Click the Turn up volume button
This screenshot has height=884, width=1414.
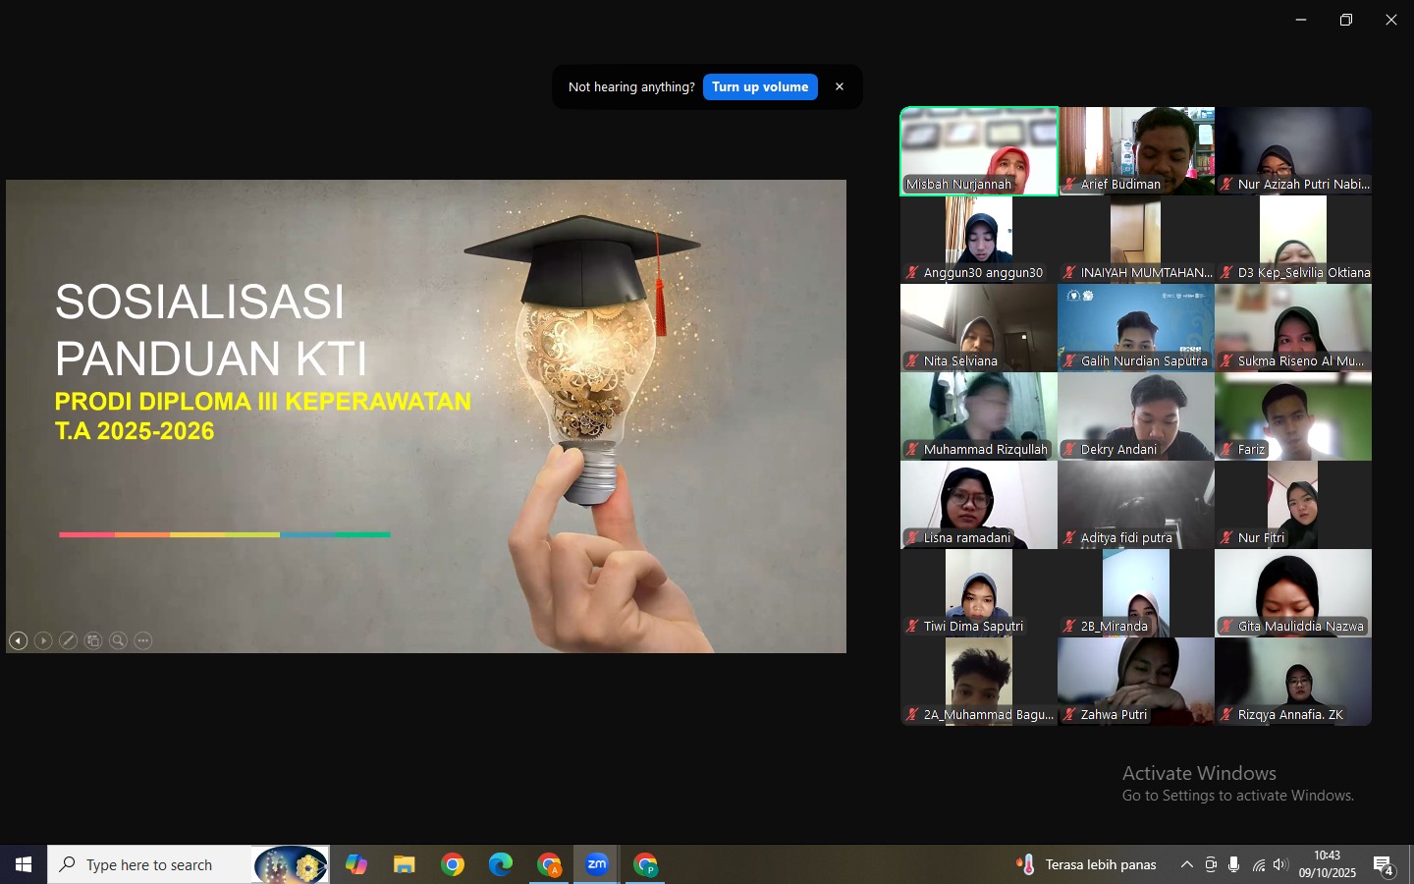tap(760, 86)
